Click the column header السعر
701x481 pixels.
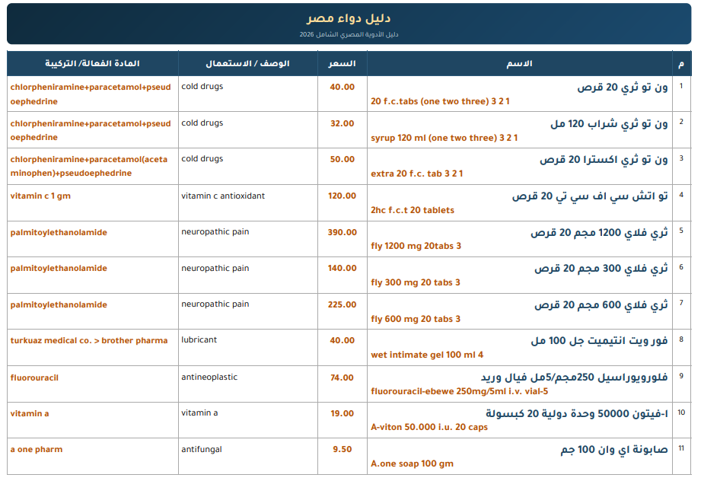[x=342, y=63]
